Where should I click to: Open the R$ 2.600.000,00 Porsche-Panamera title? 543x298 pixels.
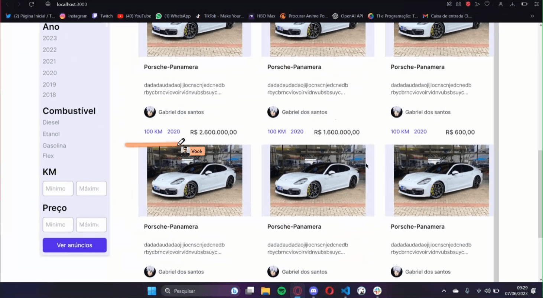[171, 67]
